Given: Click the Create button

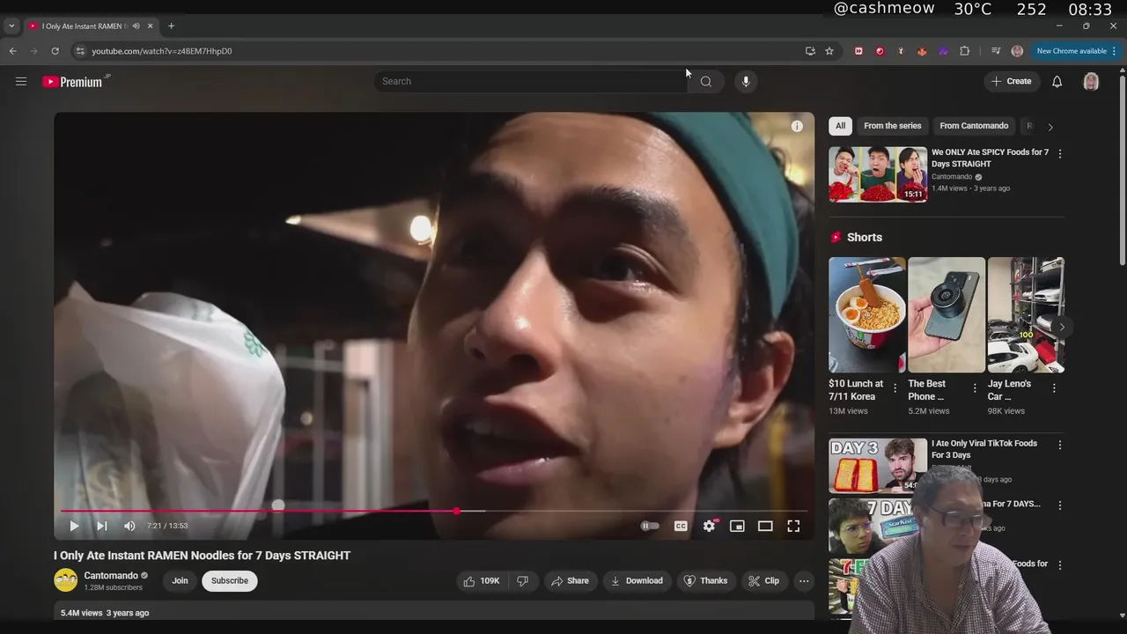Looking at the screenshot, I should tap(1011, 81).
